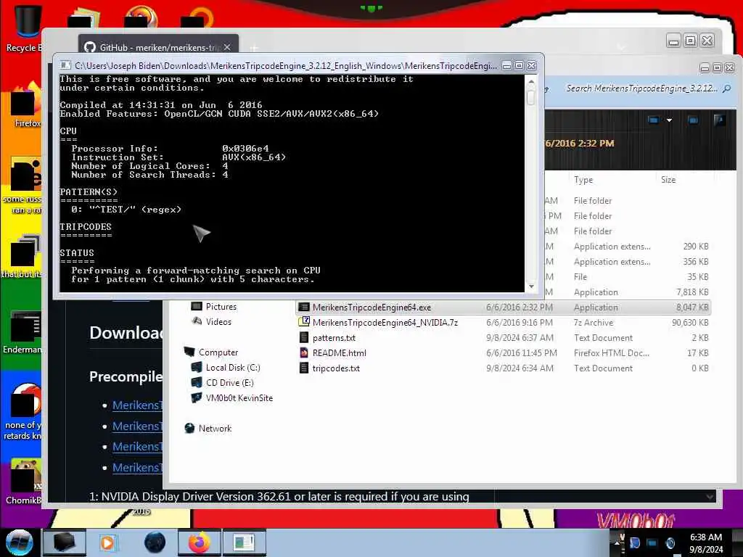The width and height of the screenshot is (743, 557).
Task: Click the black folder taskbar button
Action: click(64, 542)
